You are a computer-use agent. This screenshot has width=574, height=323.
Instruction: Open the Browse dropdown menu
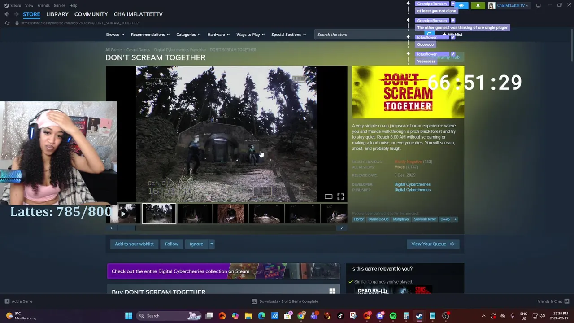point(115,35)
